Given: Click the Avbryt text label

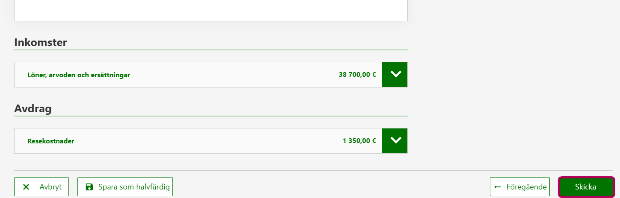Looking at the screenshot, I should [50, 187].
